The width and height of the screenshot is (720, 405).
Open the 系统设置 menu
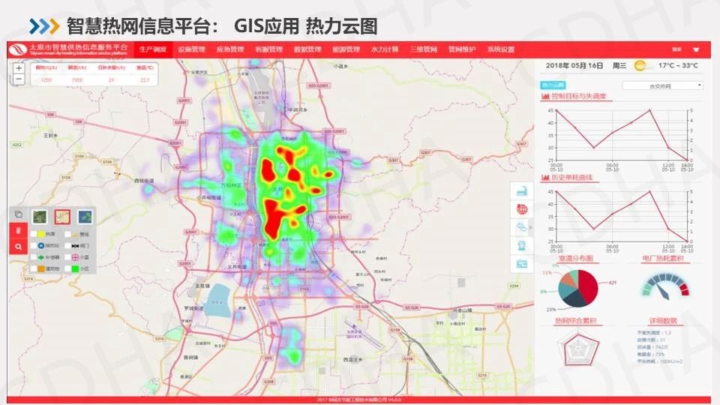pyautogui.click(x=500, y=49)
